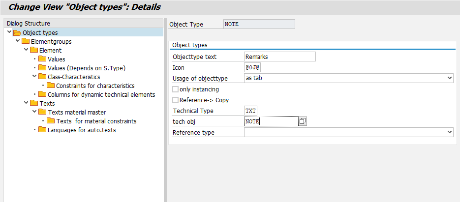Open the Reference type dropdown
Viewport: 460px width, 202px height.
coord(449,132)
